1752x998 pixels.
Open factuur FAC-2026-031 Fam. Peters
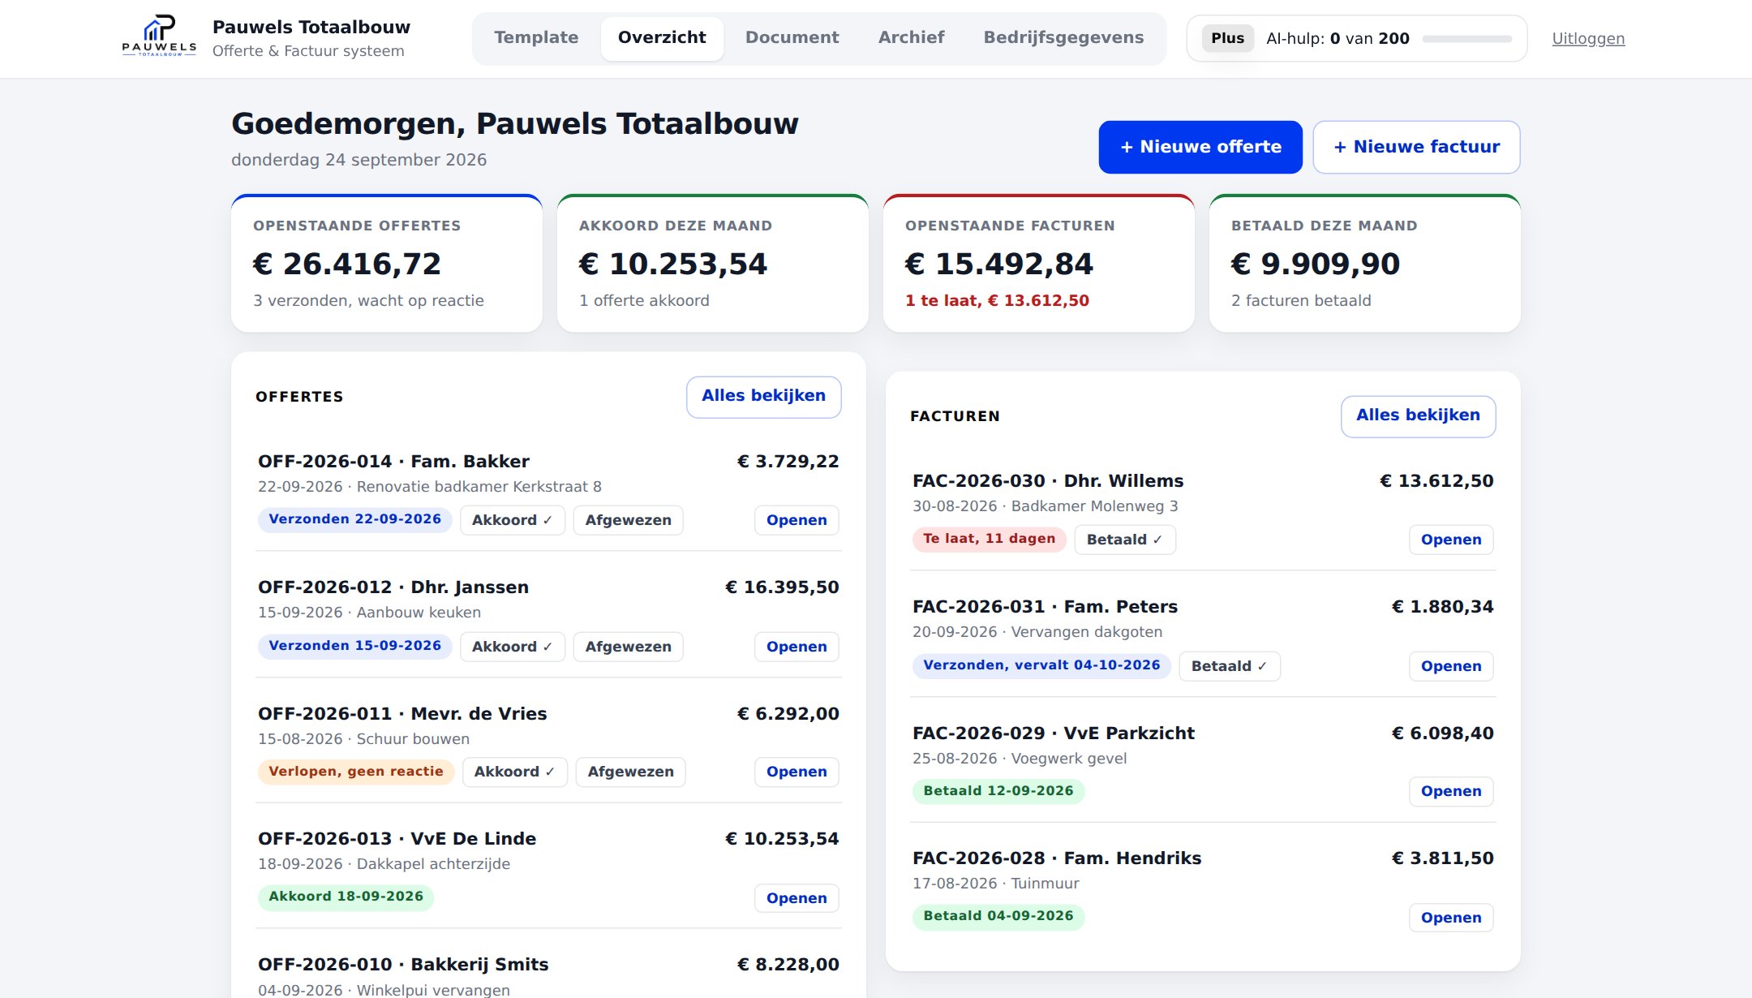pyautogui.click(x=1451, y=666)
